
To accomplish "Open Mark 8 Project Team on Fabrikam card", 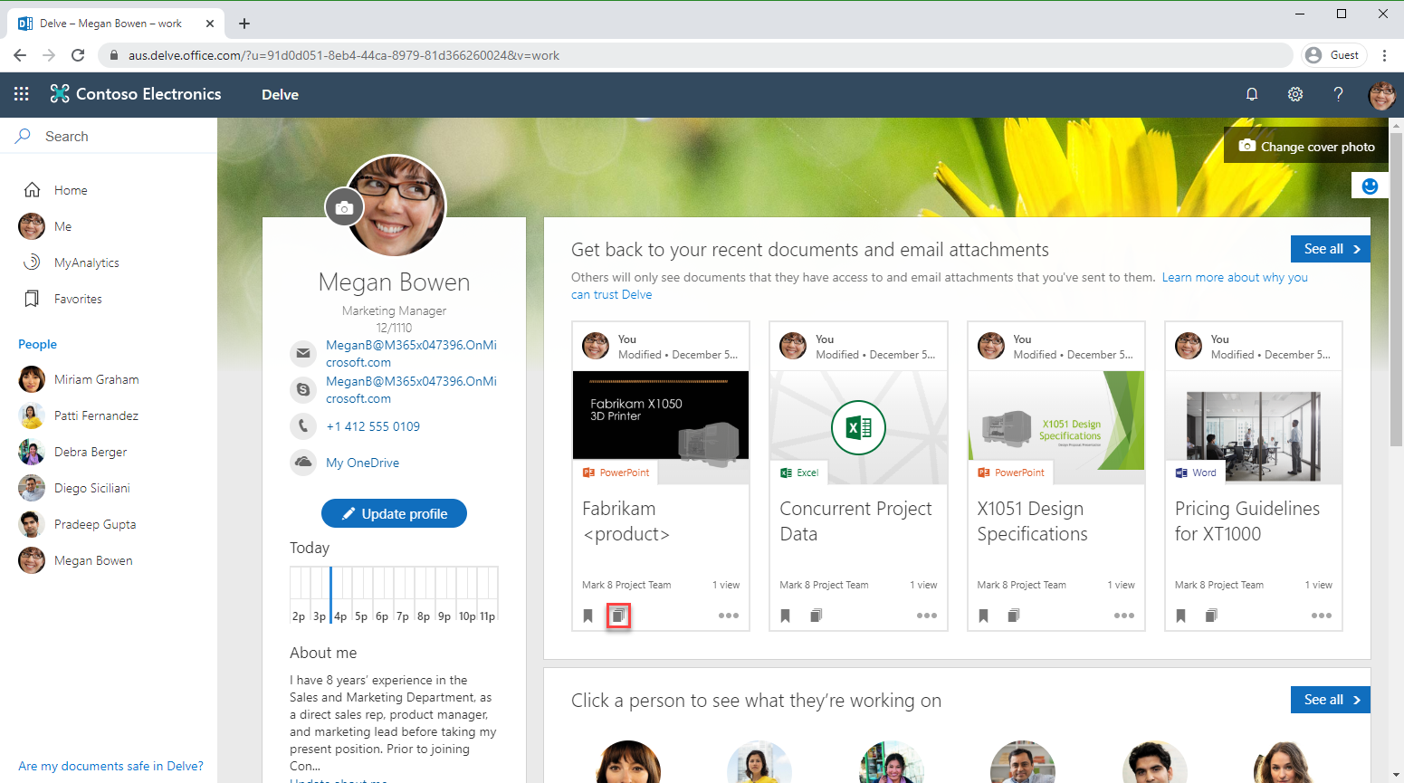I will click(x=626, y=585).
